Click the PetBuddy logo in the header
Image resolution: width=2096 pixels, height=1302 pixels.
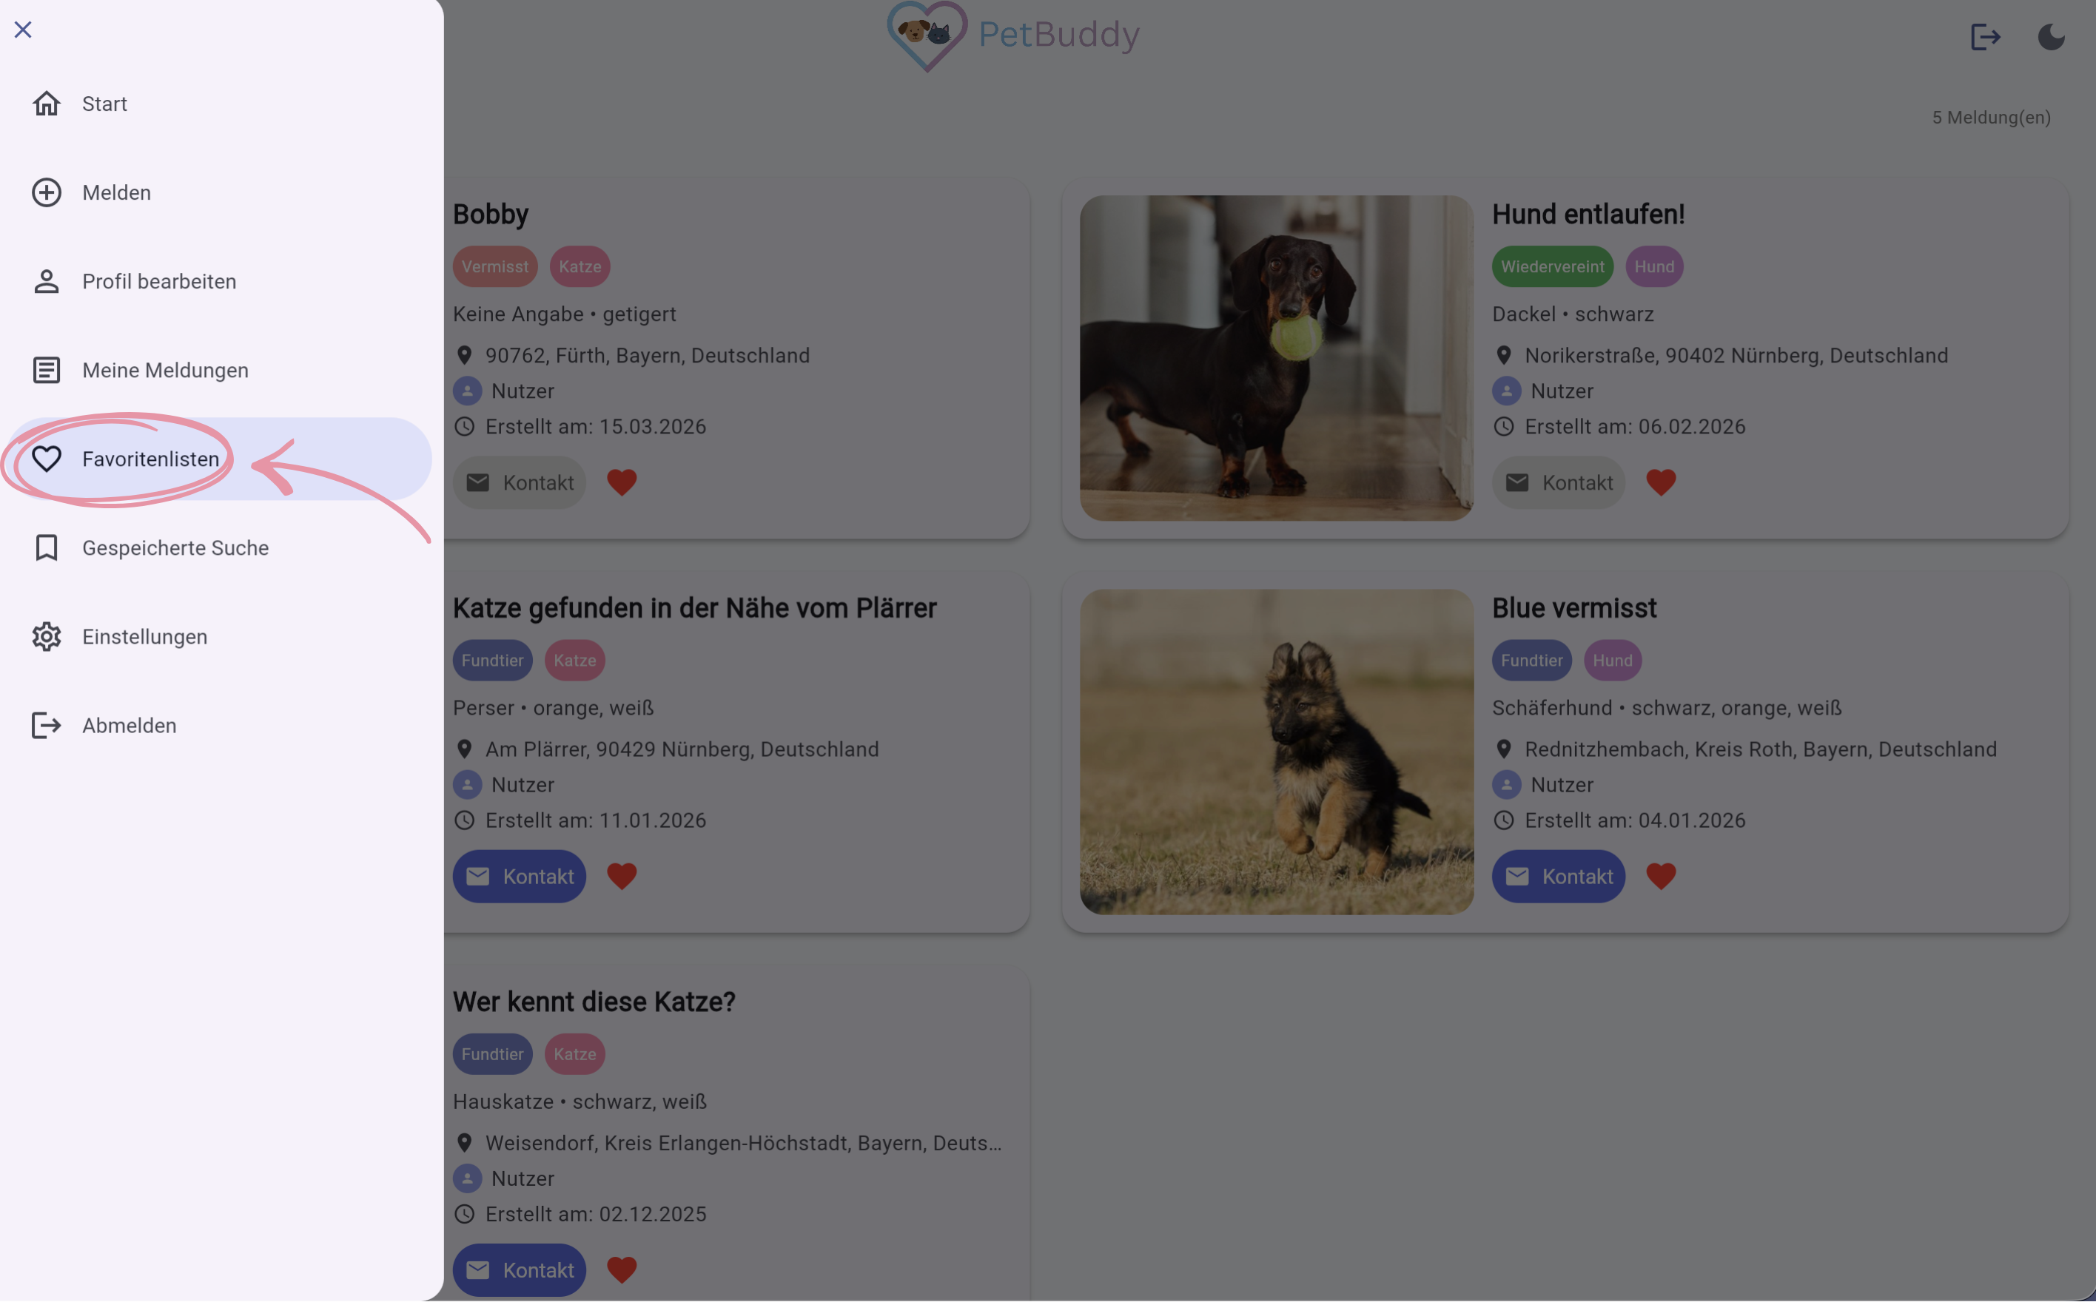click(1013, 36)
